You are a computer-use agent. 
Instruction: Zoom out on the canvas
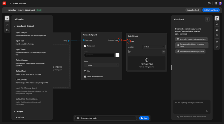click(217, 35)
